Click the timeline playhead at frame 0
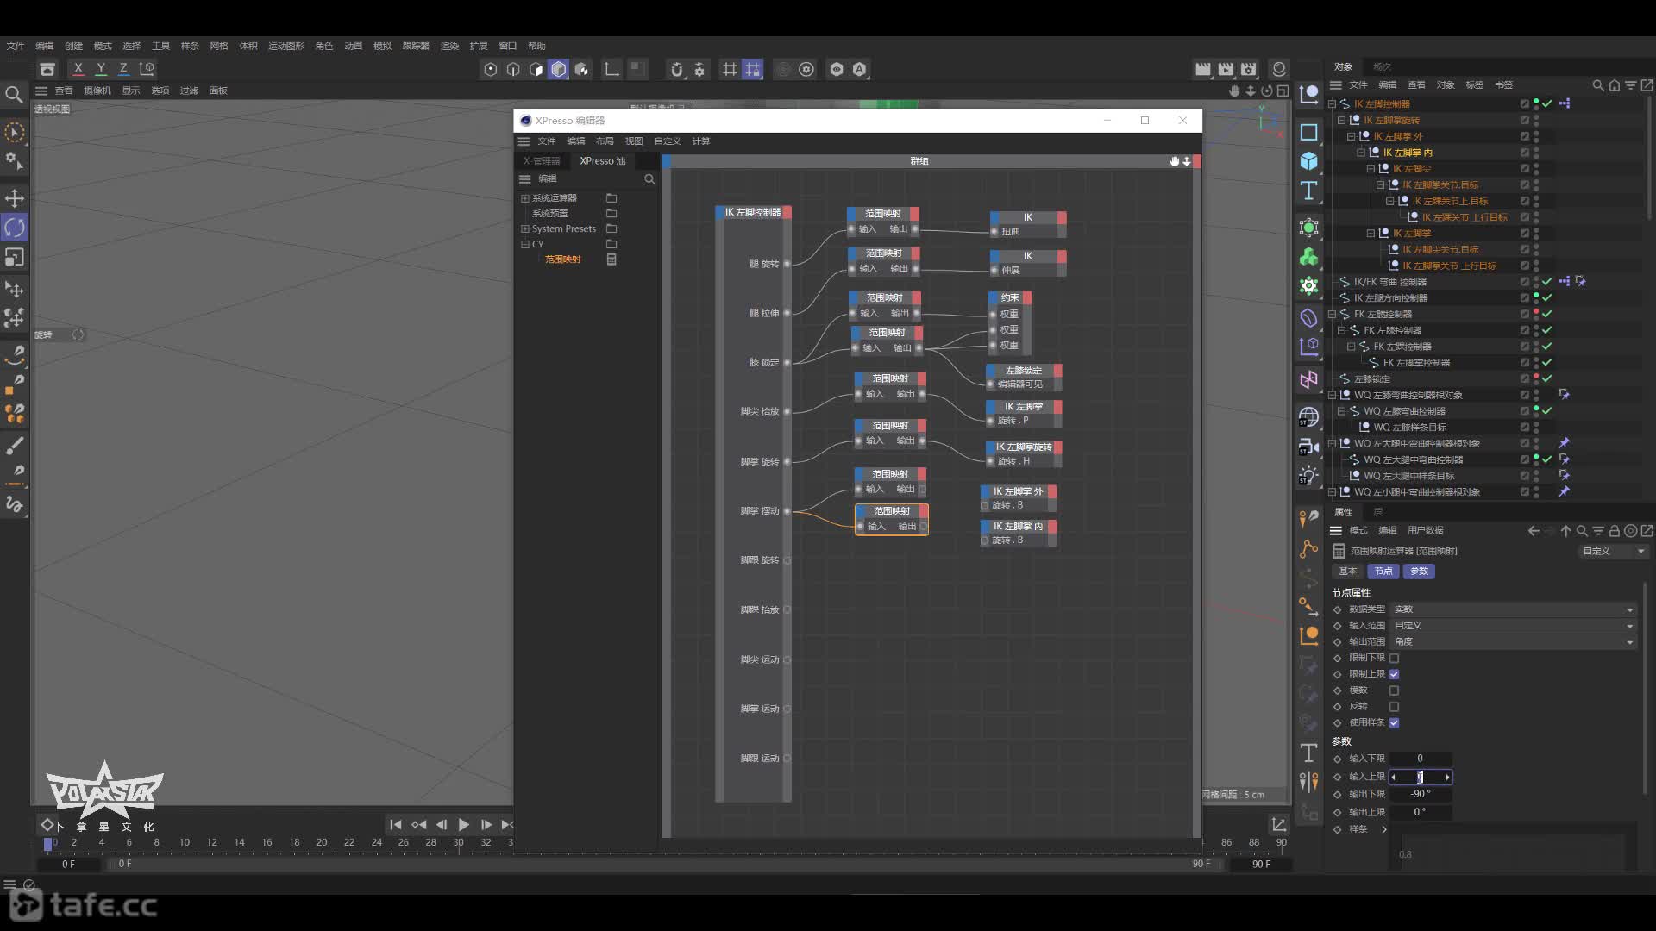Viewport: 1656px width, 931px height. click(x=48, y=844)
